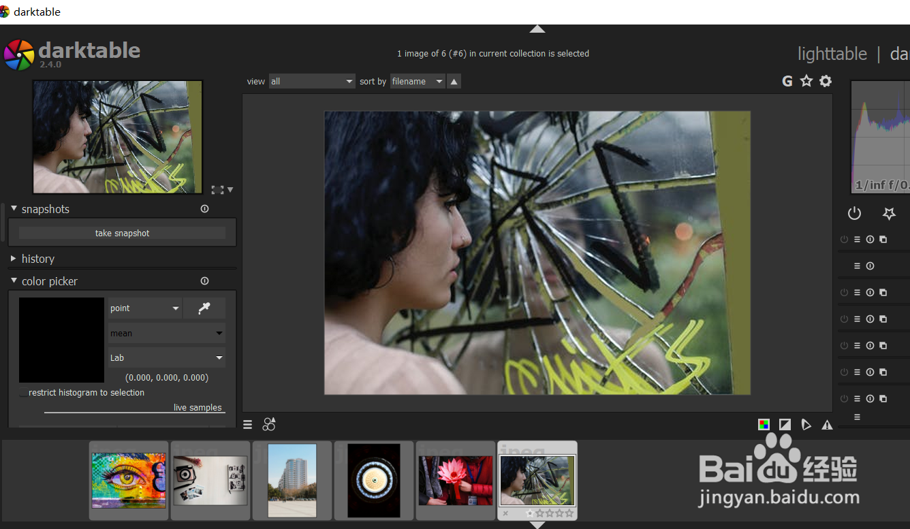Image resolution: width=910 pixels, height=529 pixels.
Task: Show favorite modules with the large star icon
Action: [x=889, y=213]
